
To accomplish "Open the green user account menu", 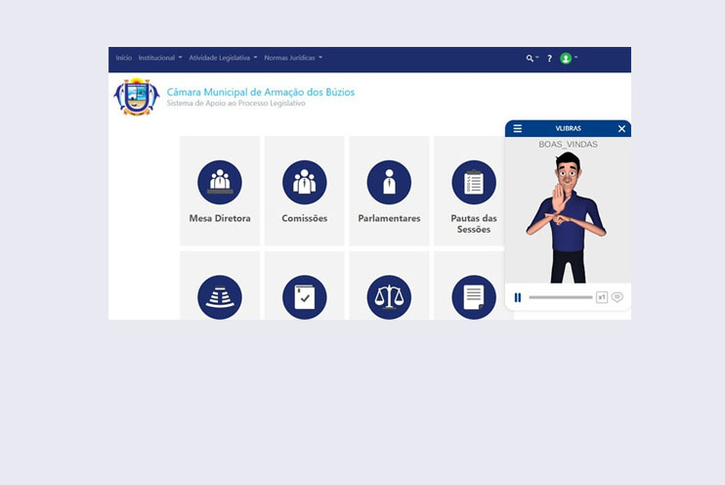I will pos(568,59).
